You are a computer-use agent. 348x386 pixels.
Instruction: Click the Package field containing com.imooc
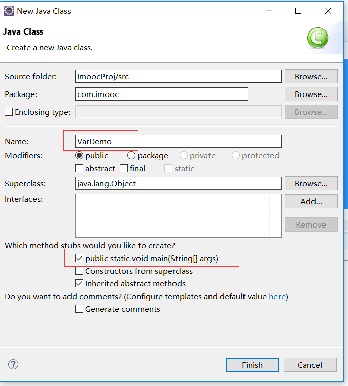pyautogui.click(x=162, y=94)
